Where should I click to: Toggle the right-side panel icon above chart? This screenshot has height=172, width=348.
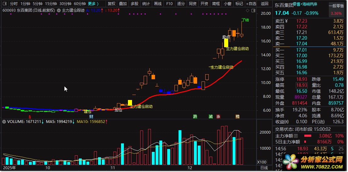253,10
